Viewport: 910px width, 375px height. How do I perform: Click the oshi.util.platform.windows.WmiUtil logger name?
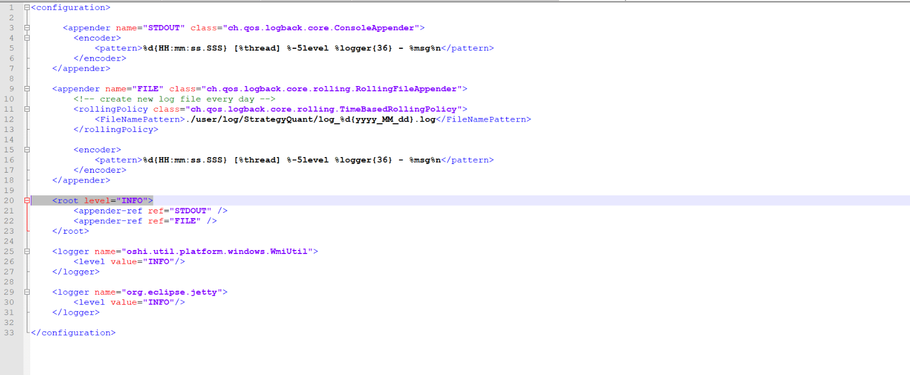pos(217,252)
